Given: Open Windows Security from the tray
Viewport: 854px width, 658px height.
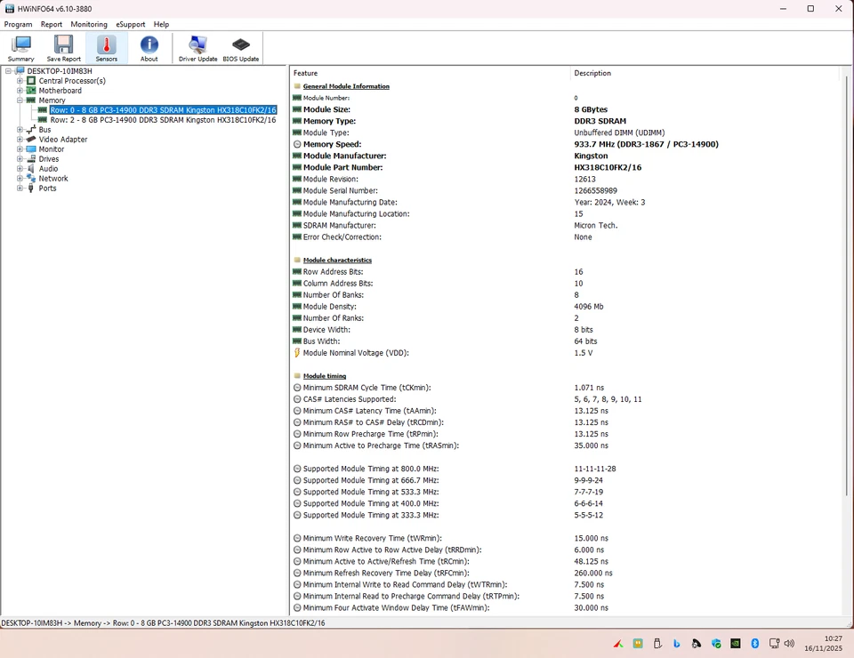Looking at the screenshot, I should tap(716, 642).
